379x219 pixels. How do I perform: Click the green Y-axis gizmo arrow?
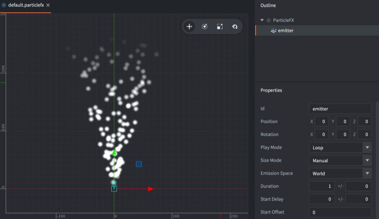(114, 152)
